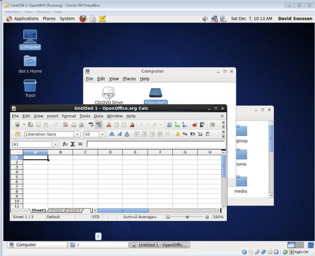Screen dimensions: 315x256
Task: Switch to the Sheet3 tab
Action: 73,210
